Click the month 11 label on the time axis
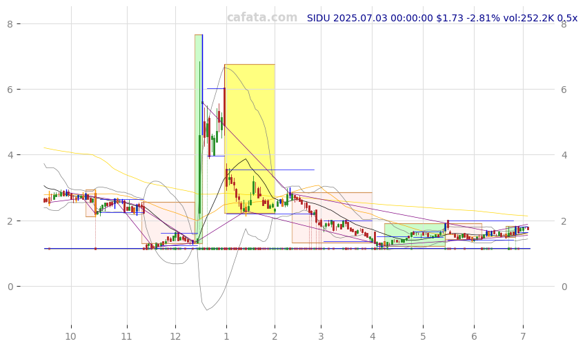The width and height of the screenshot is (585, 348). 126,337
